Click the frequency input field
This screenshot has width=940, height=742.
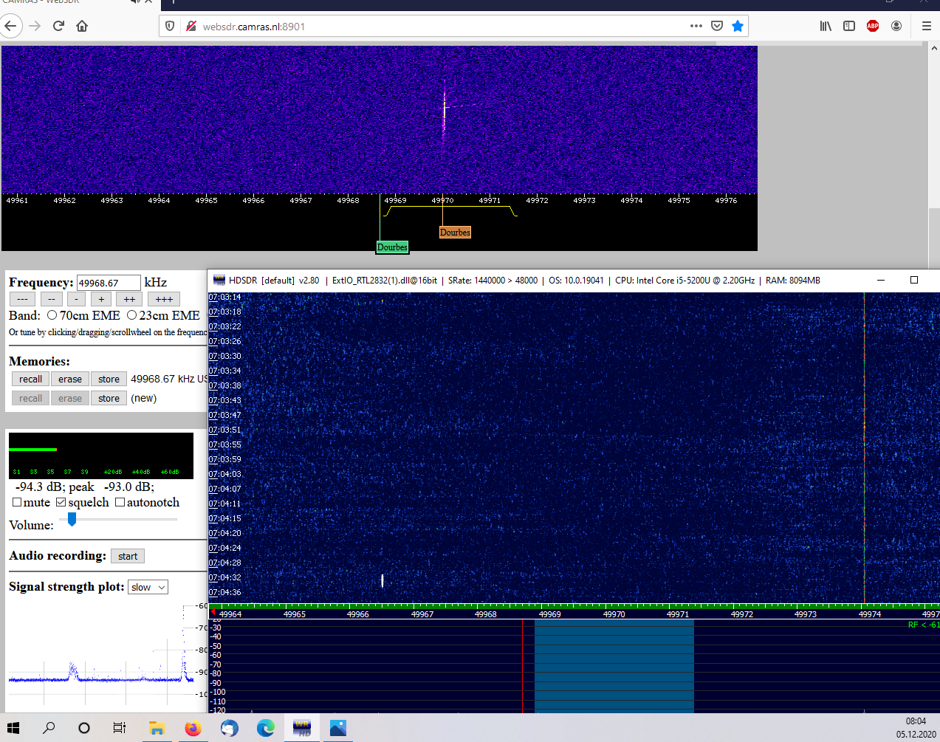(109, 283)
